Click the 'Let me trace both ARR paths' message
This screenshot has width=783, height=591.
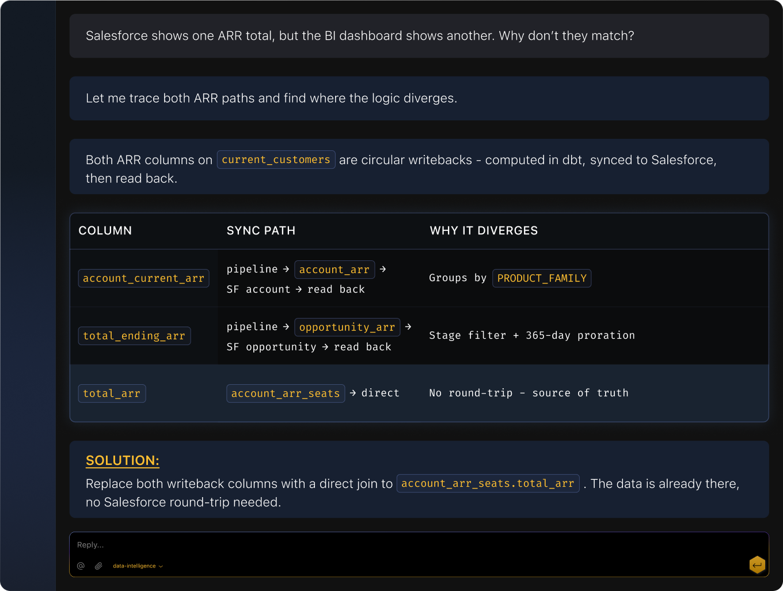pos(271,99)
